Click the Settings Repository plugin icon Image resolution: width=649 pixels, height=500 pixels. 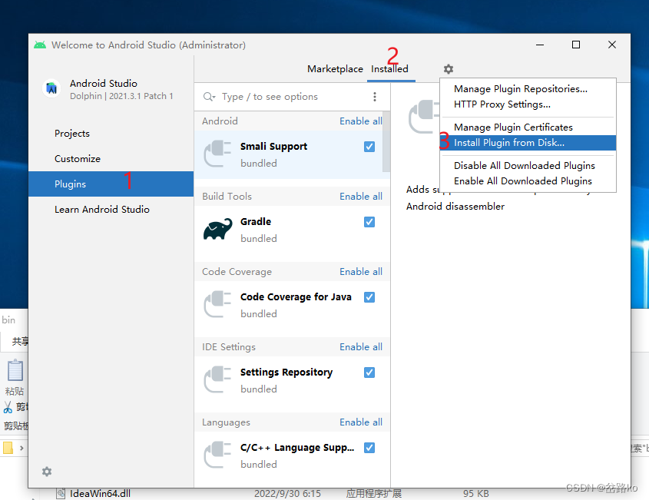(x=217, y=379)
